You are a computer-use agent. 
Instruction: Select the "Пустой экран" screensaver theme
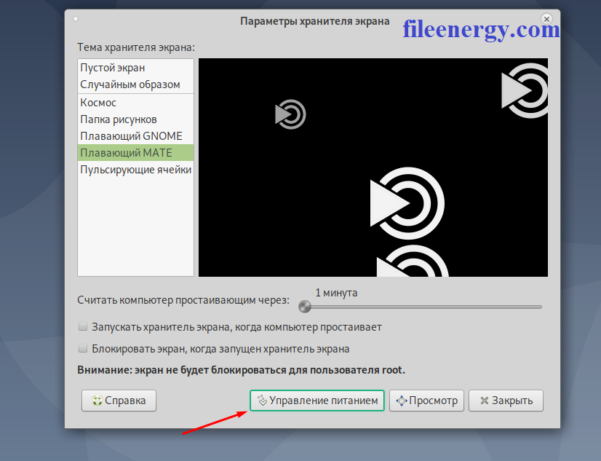[135, 68]
